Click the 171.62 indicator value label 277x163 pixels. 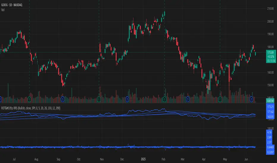pos(270,112)
